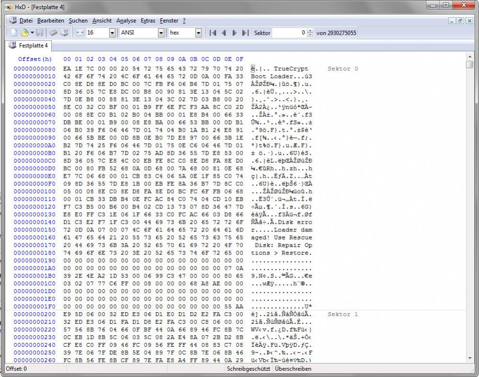Open the ANSI charset dropdown
Screen dimensions: 479x377
(x=161, y=33)
